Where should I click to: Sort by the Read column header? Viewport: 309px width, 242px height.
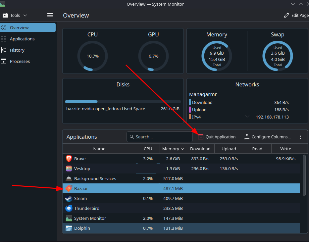click(x=257, y=149)
